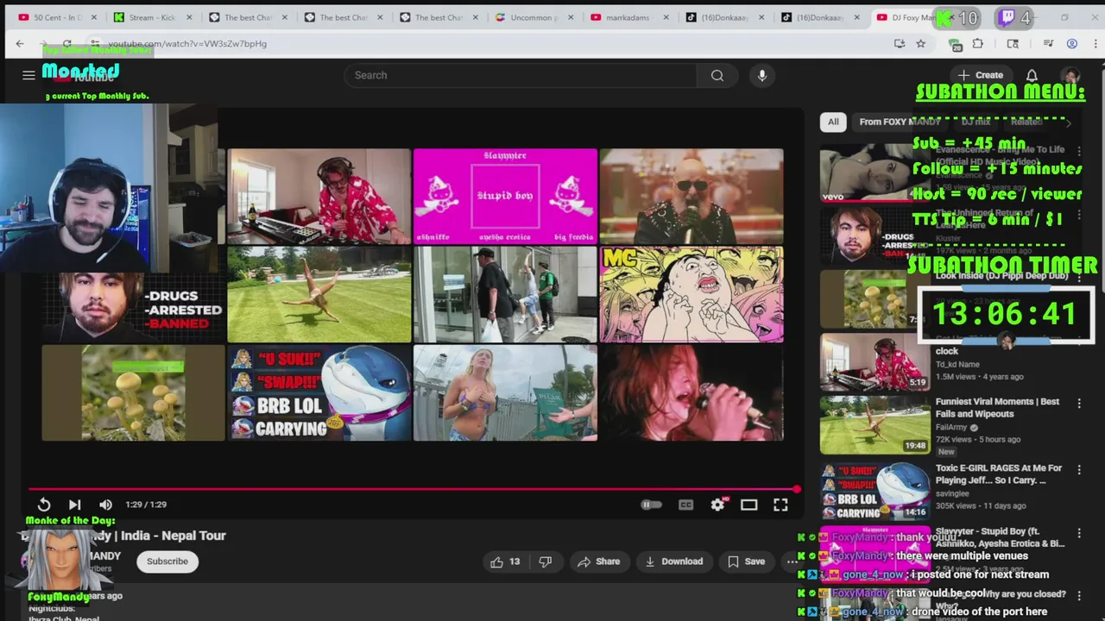The height and width of the screenshot is (621, 1105).
Task: Reload the browser page
Action: (66, 43)
